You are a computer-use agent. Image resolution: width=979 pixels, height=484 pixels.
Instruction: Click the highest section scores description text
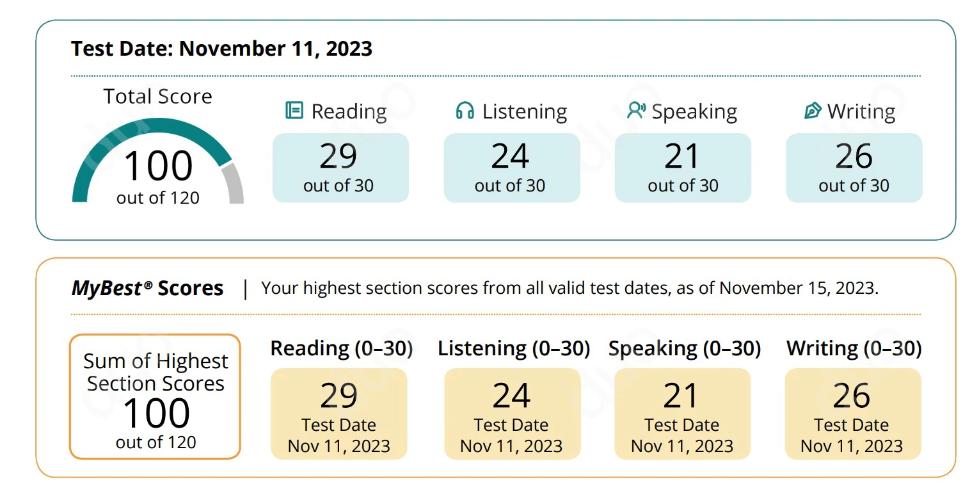click(569, 288)
